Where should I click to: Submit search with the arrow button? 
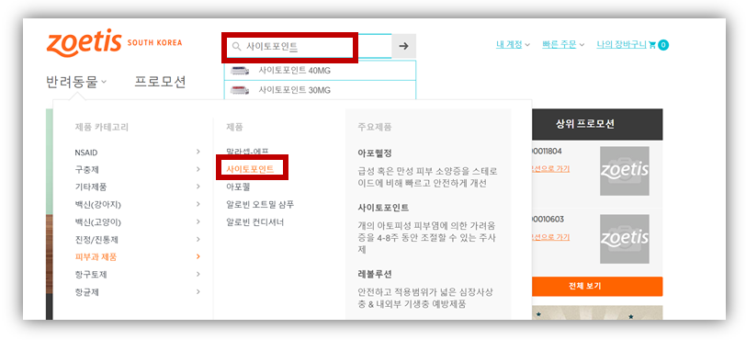pos(403,46)
